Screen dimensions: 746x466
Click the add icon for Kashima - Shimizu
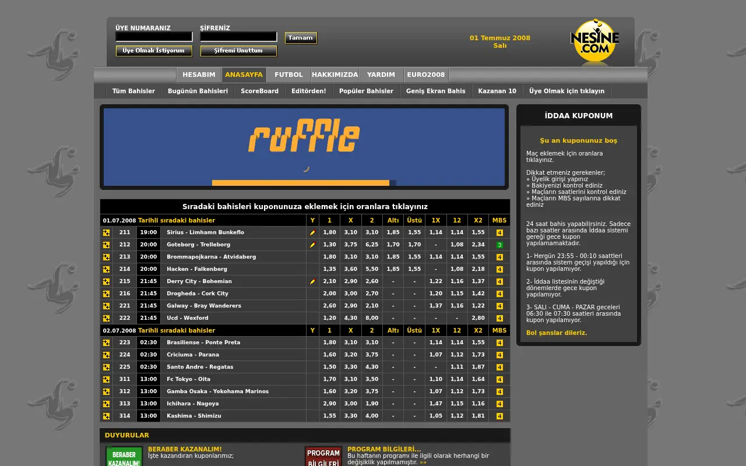pyautogui.click(x=106, y=416)
